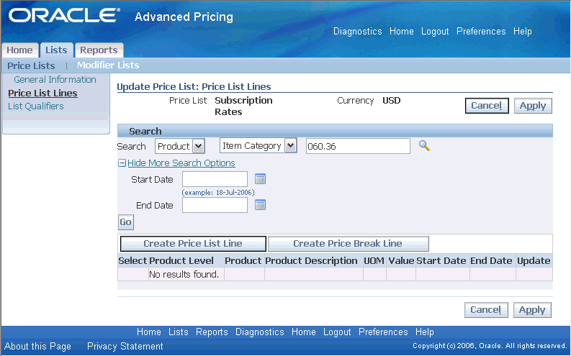571x356 pixels.
Task: Open the About this Page link
Action: (37, 346)
